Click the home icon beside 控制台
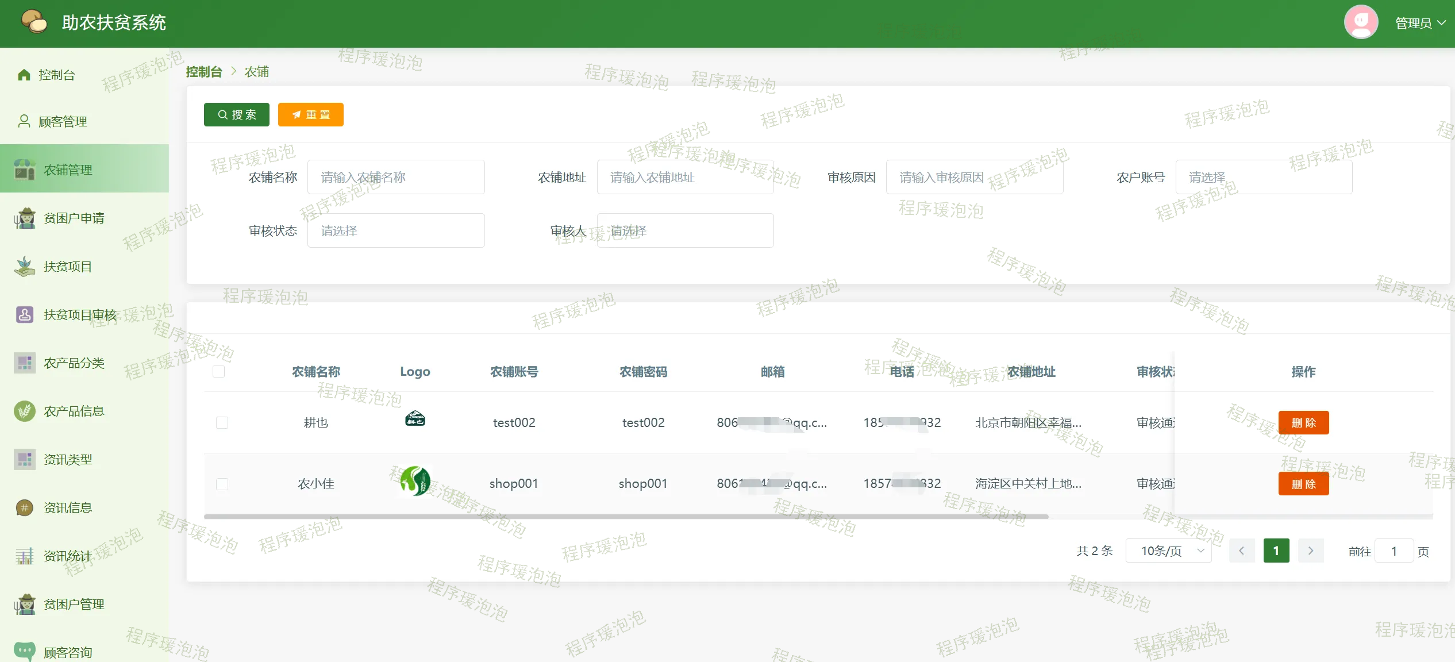Viewport: 1455px width, 662px height. 24,75
